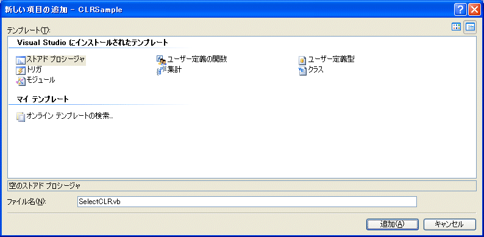Click the モジュール label text

(41, 80)
